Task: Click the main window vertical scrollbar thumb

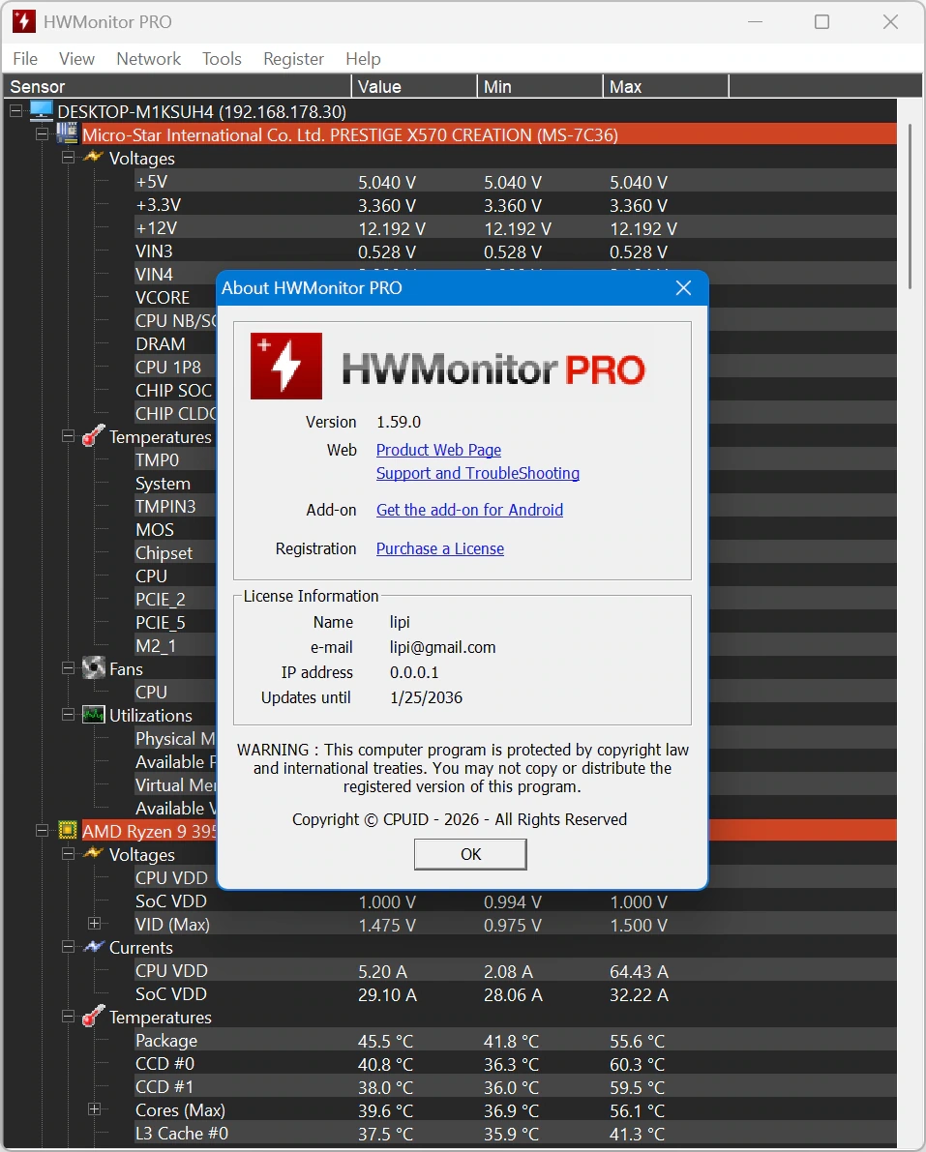Action: [910, 206]
